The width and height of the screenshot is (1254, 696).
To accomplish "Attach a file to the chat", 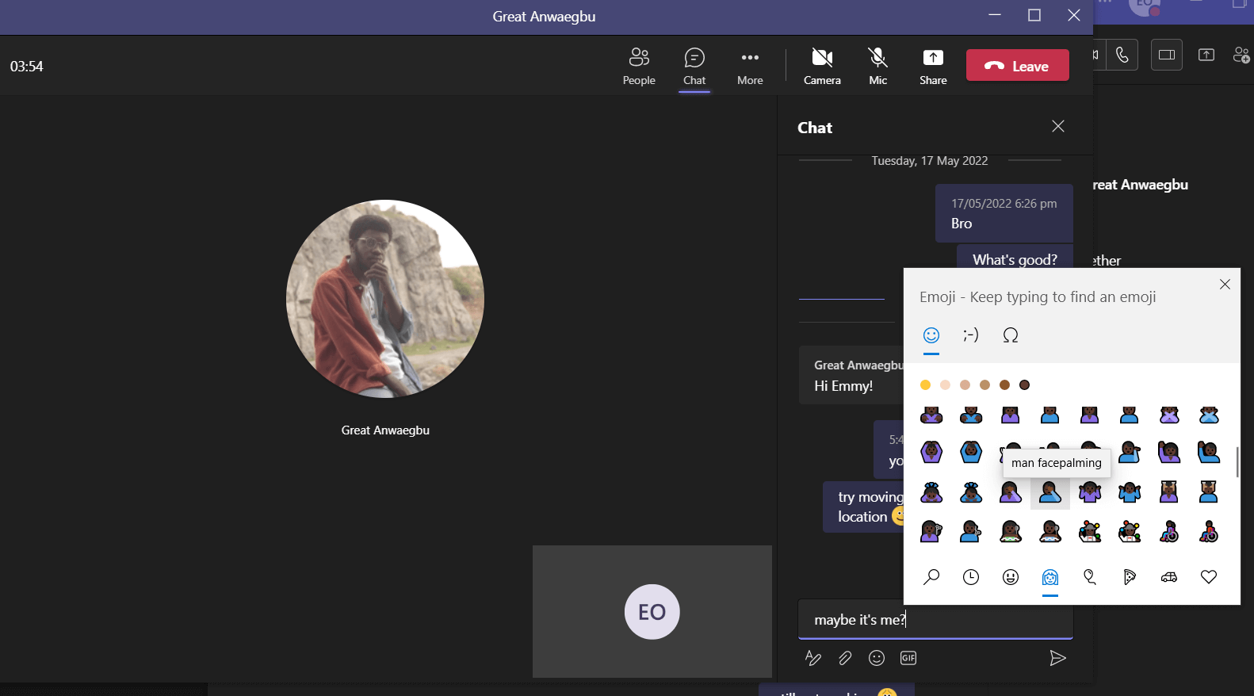I will (x=845, y=658).
